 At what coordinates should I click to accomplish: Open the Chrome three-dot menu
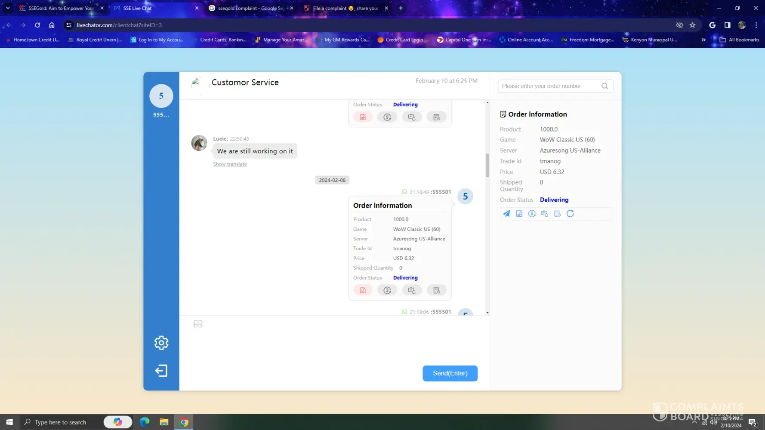(x=756, y=25)
